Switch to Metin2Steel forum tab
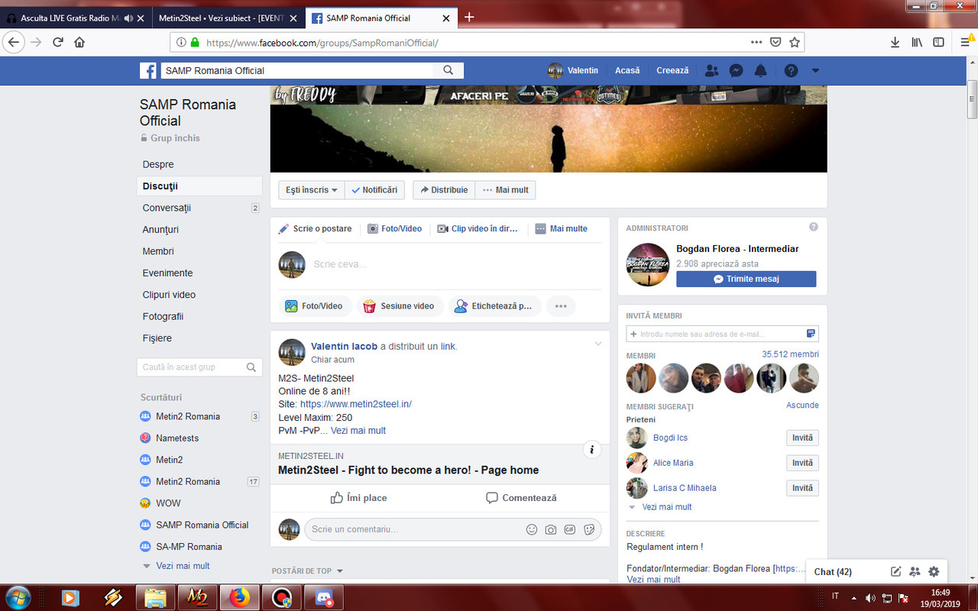 coord(222,18)
